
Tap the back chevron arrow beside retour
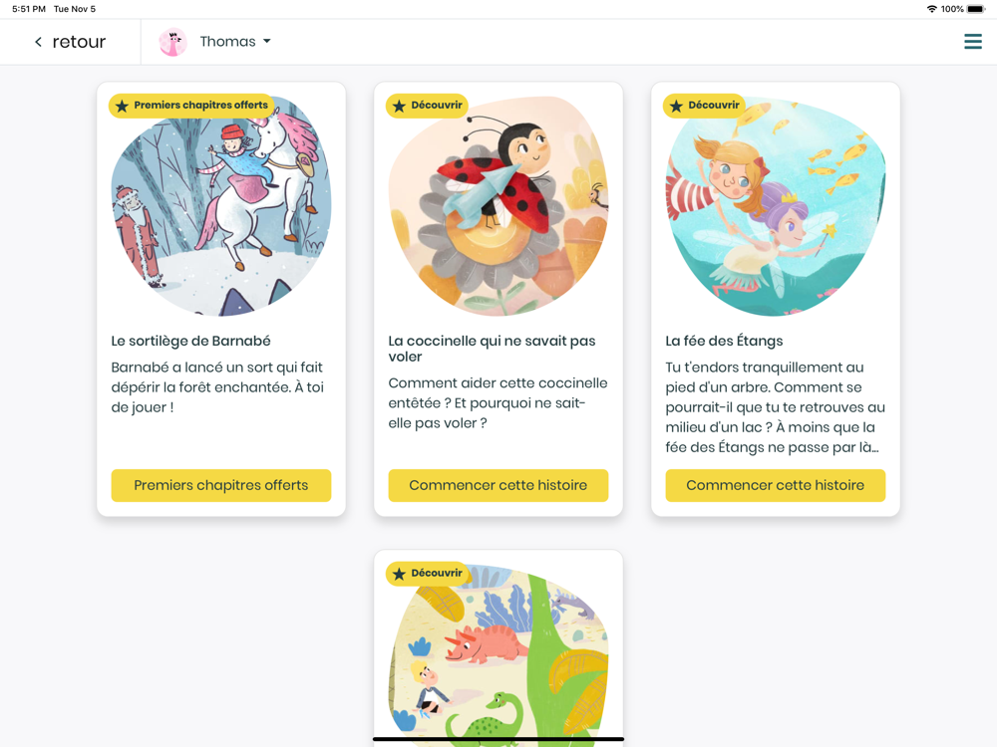(x=38, y=42)
